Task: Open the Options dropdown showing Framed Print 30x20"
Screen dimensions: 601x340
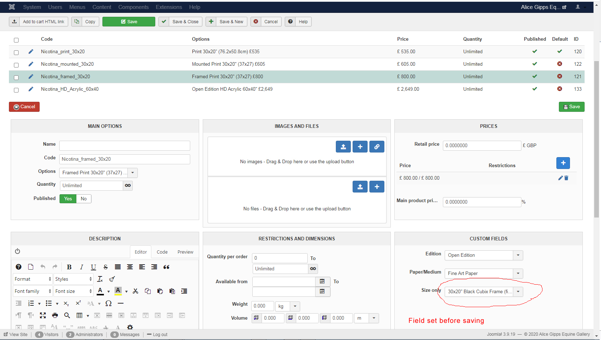Action: pyautogui.click(x=98, y=173)
